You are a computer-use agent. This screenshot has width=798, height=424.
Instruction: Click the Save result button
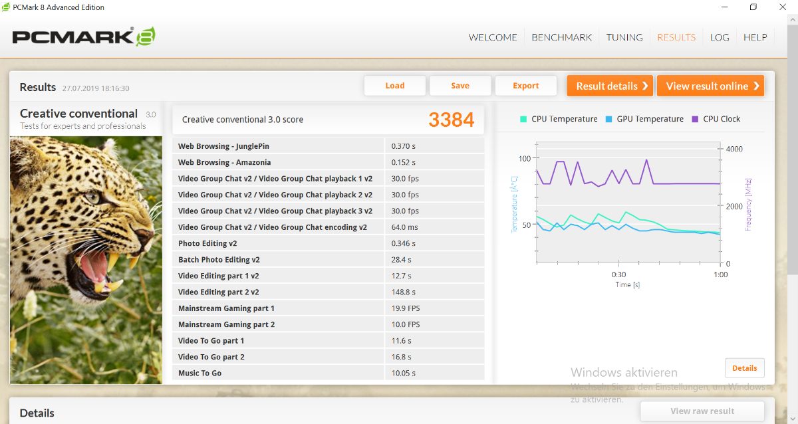coord(460,86)
